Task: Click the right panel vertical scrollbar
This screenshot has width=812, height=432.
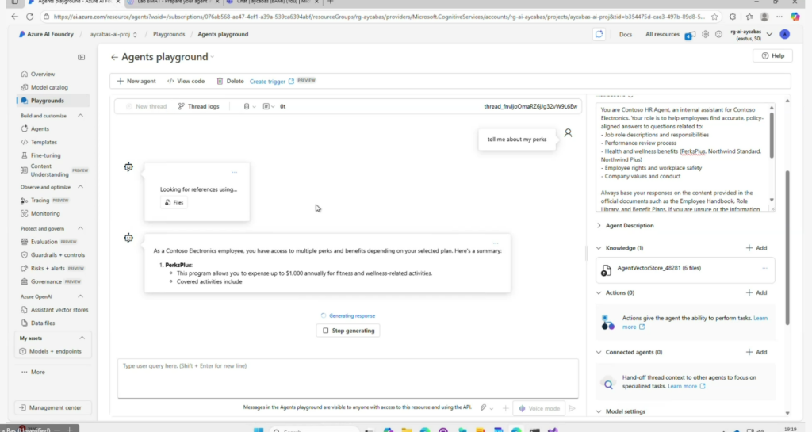Action: point(787,248)
